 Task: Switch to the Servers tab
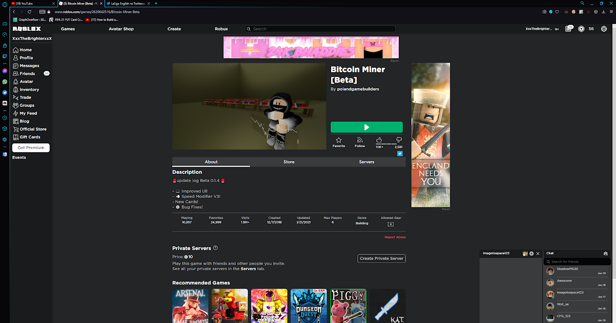(x=367, y=162)
